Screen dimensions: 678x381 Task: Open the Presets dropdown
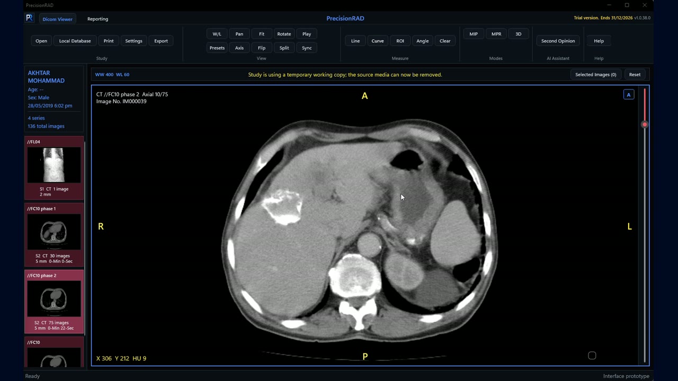point(217,48)
